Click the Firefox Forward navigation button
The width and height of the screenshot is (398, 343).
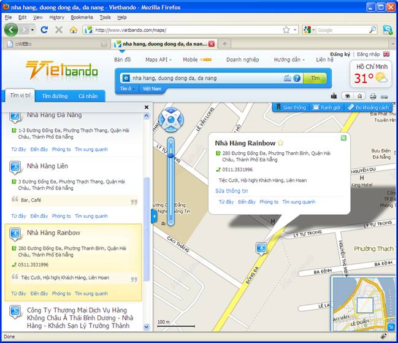tap(24, 30)
